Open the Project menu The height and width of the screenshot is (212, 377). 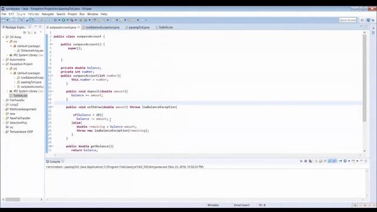click(x=72, y=14)
